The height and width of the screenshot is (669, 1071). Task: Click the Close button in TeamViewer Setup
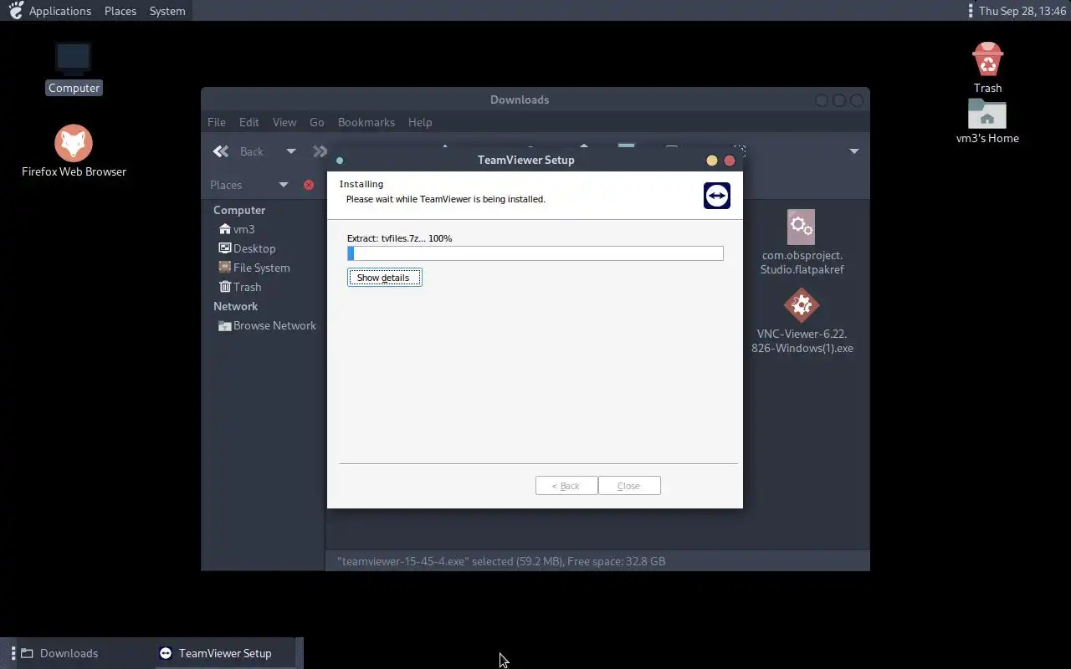[629, 486]
